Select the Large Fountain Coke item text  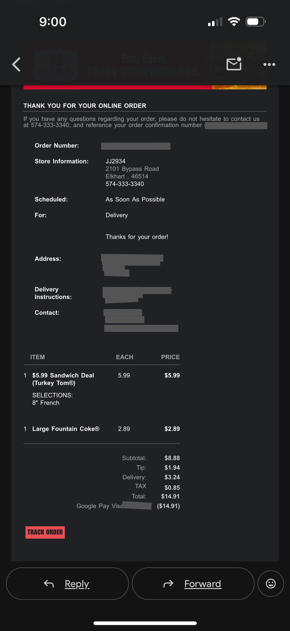click(x=66, y=429)
